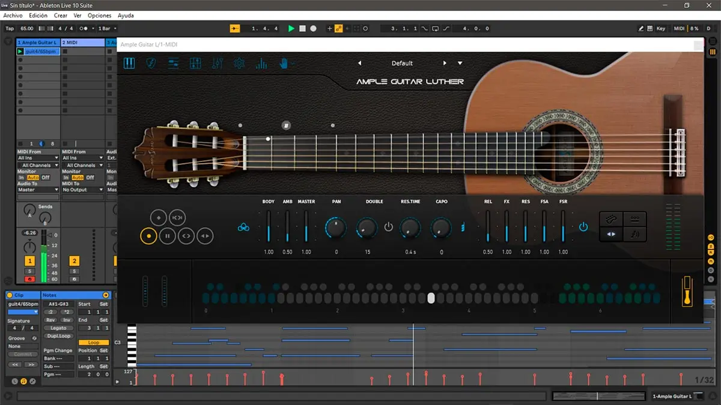Open track 1 All Channels dropdown

click(38, 165)
